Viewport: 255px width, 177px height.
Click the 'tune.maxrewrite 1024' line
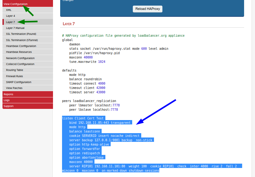click(x=87, y=62)
